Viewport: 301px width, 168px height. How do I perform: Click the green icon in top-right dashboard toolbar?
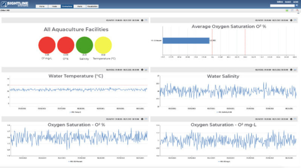287,10
